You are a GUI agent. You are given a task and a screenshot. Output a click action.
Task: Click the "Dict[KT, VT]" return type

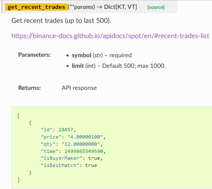click(120, 7)
